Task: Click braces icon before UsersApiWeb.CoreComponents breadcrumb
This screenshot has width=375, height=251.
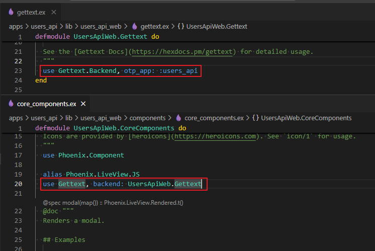Action: (255, 118)
